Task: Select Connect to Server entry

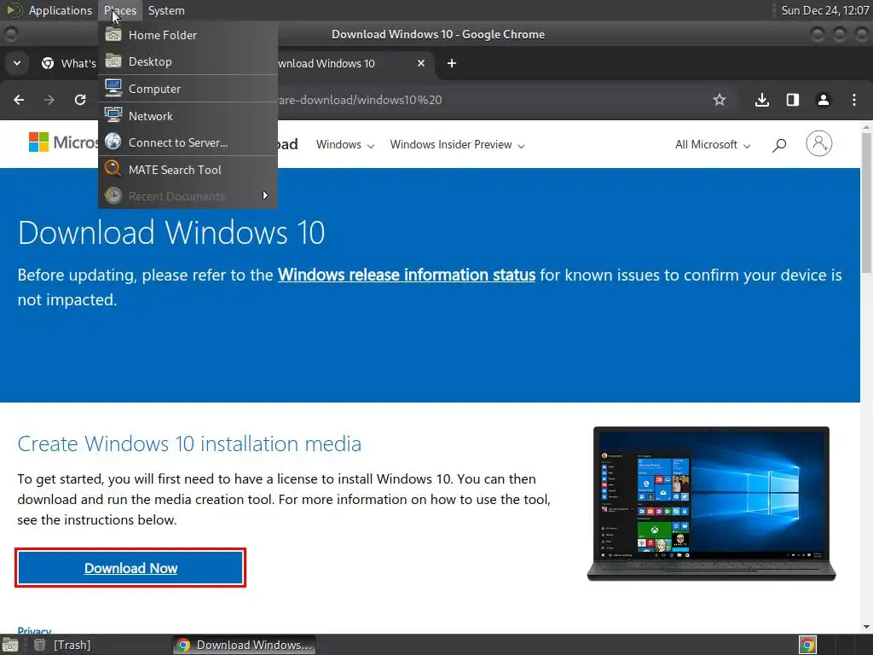Action: pyautogui.click(x=188, y=142)
